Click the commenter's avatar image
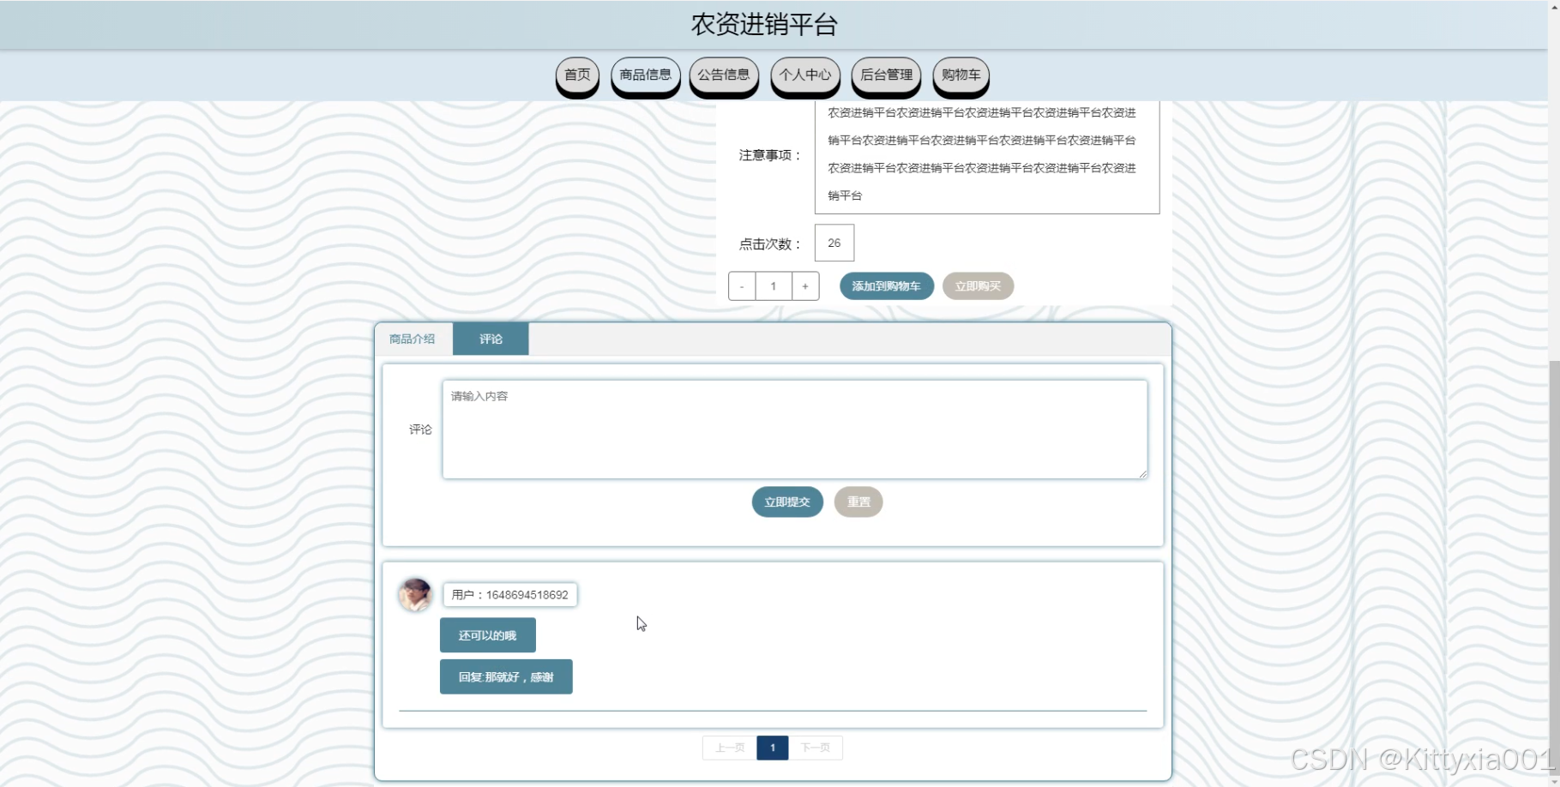 click(415, 594)
